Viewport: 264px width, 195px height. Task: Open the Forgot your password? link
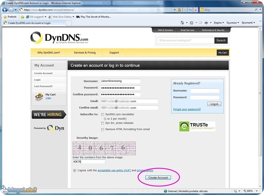[x=187, y=110]
